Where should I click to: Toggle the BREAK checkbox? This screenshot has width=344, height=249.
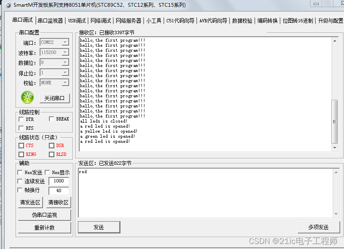[51, 119]
